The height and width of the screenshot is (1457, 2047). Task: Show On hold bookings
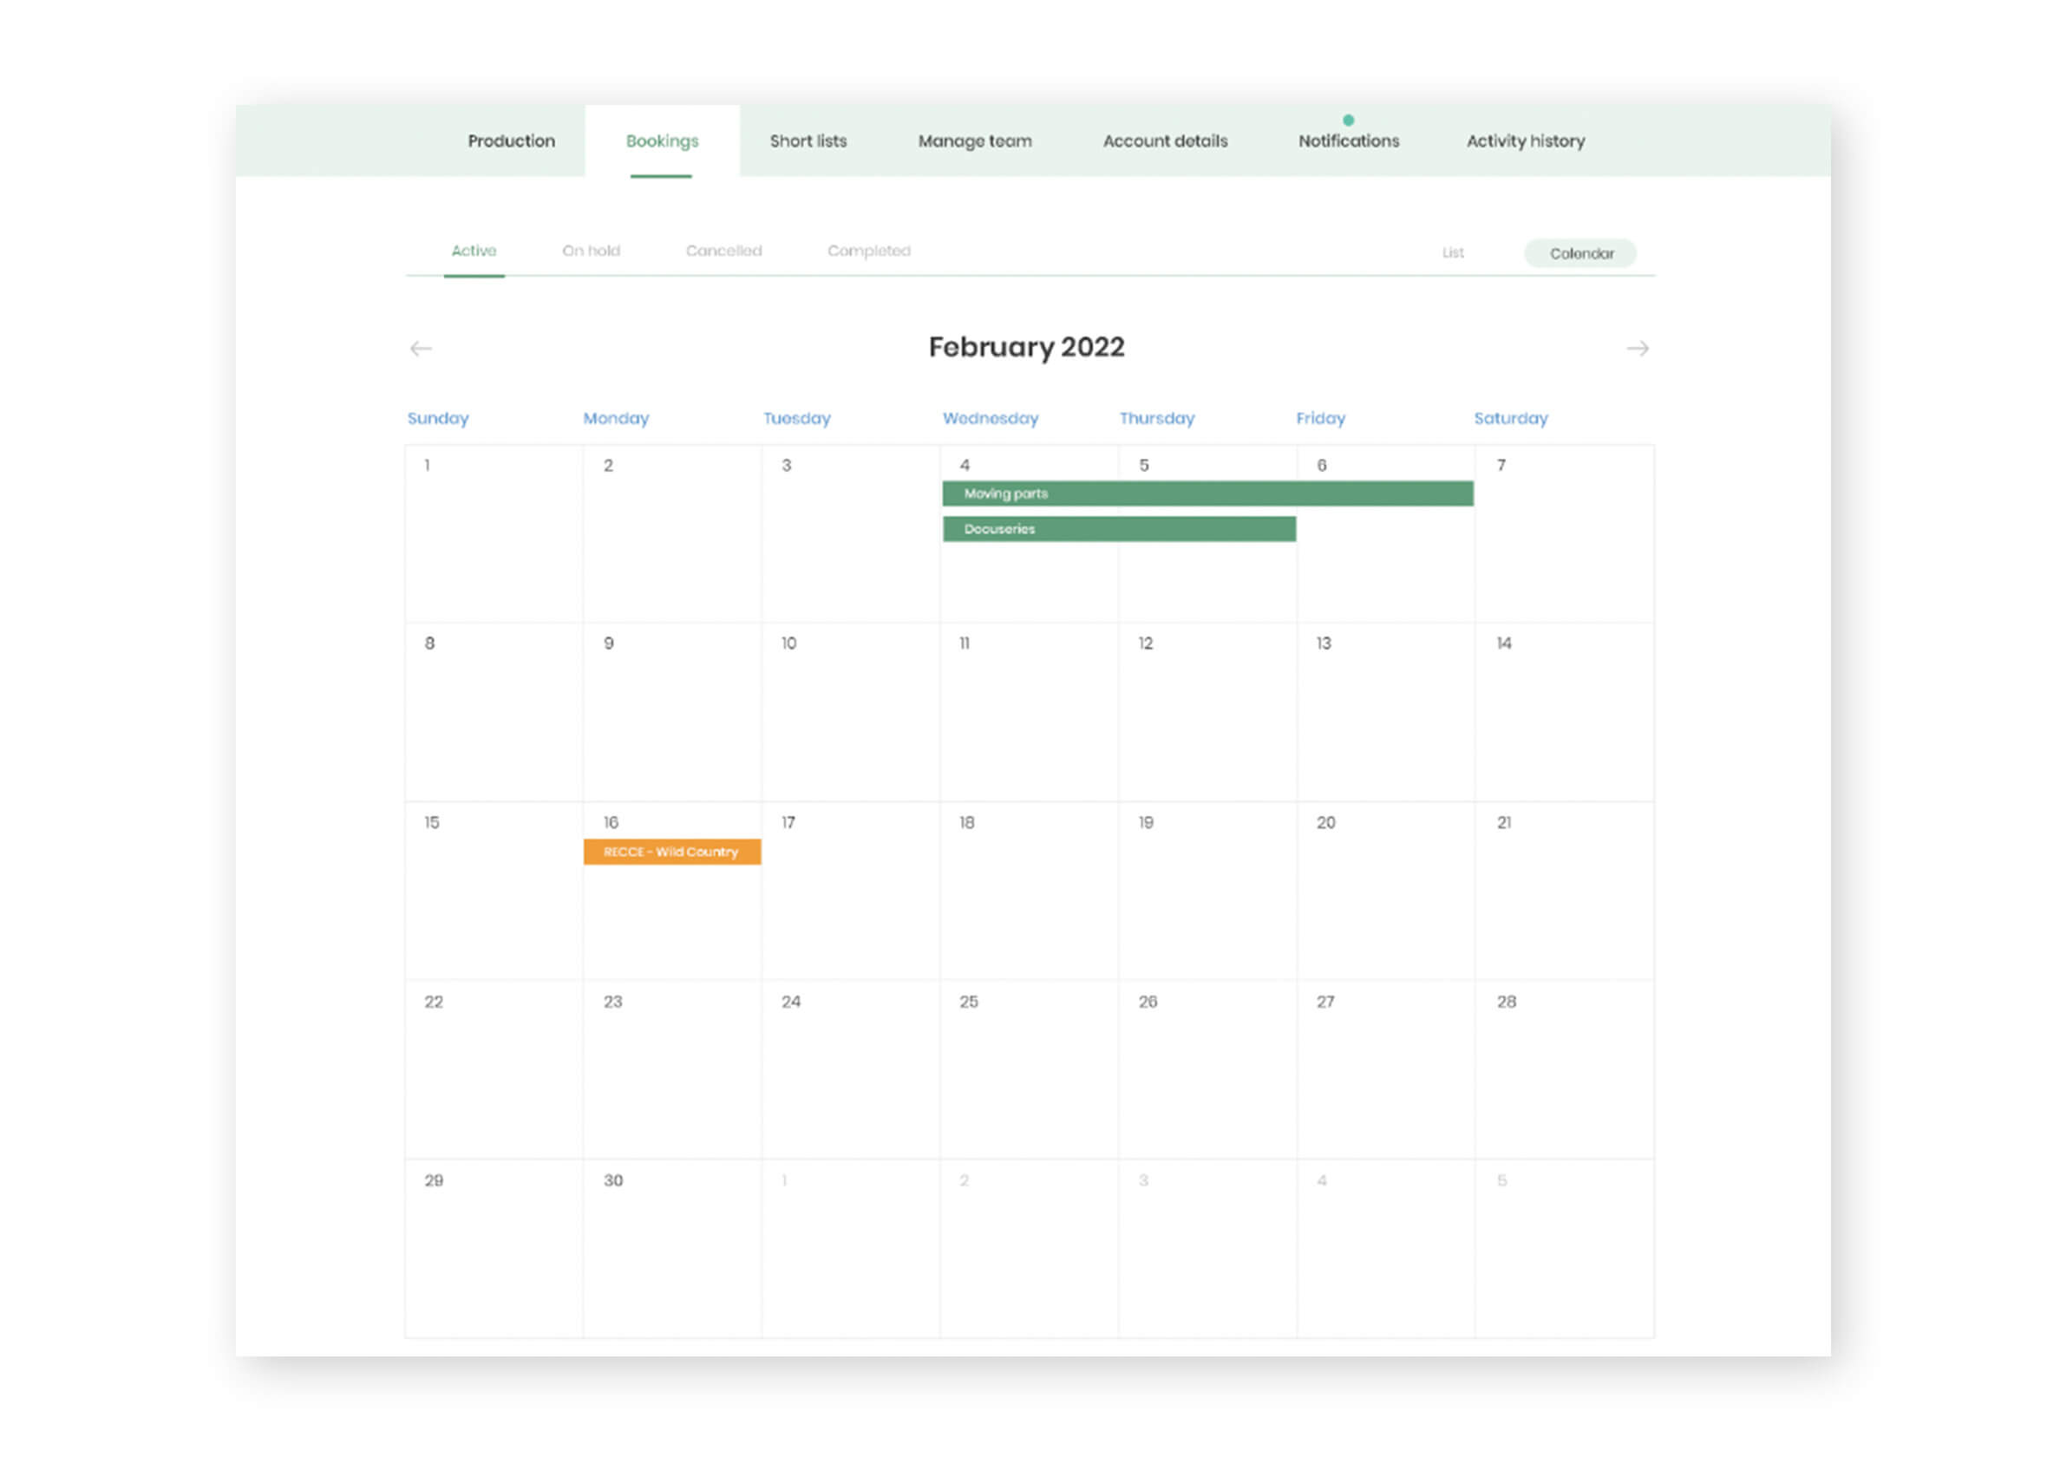[x=590, y=251]
